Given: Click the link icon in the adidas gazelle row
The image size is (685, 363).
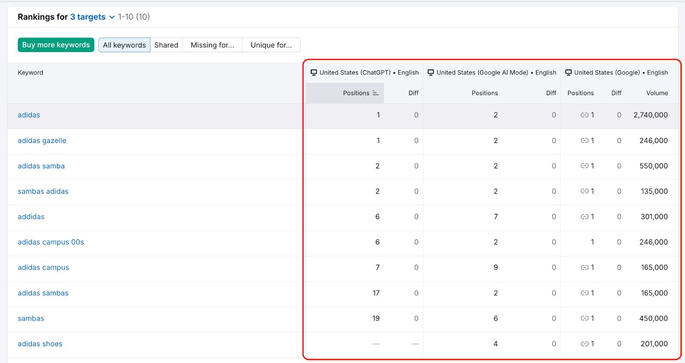Looking at the screenshot, I should (x=584, y=140).
